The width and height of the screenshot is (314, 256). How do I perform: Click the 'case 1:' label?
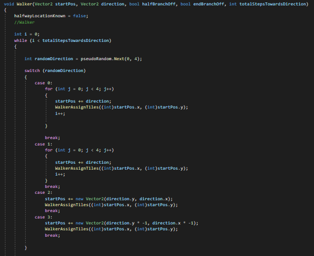pos(43,144)
